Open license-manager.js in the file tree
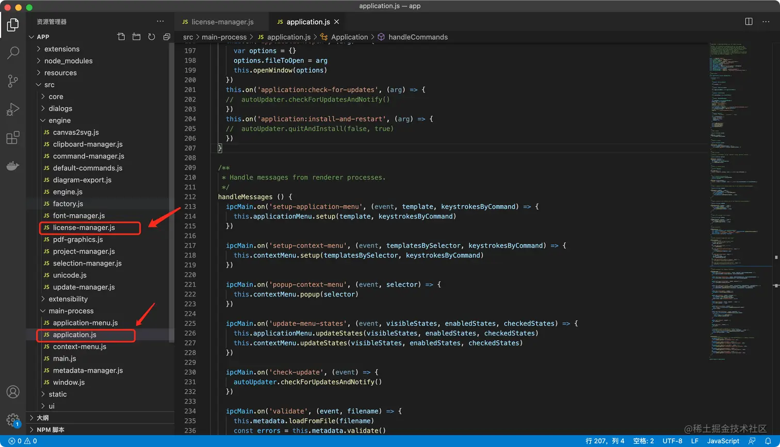 point(84,228)
